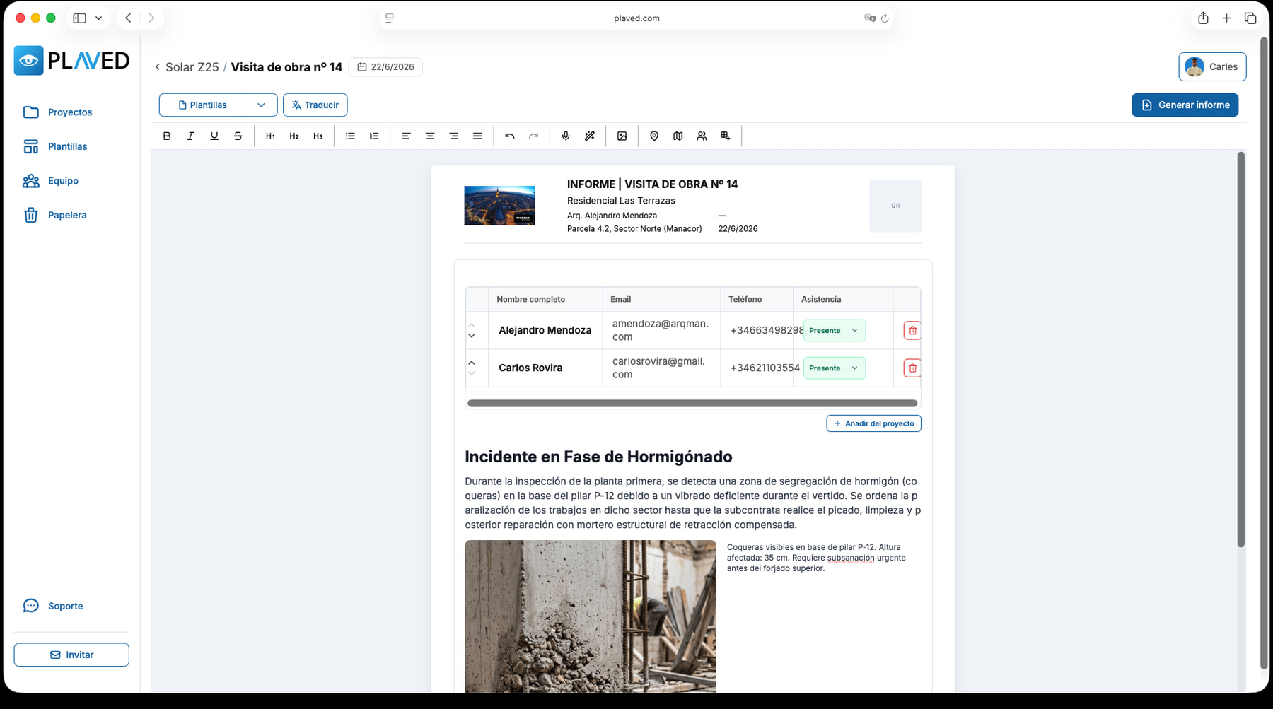1273x709 pixels.
Task: Insert a numbered list
Action: tap(374, 136)
